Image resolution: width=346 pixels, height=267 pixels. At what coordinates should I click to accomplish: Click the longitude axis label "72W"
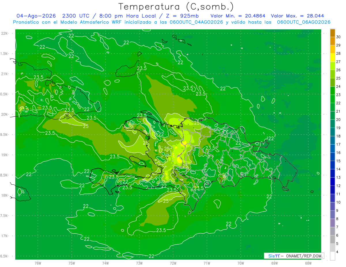click(173, 263)
